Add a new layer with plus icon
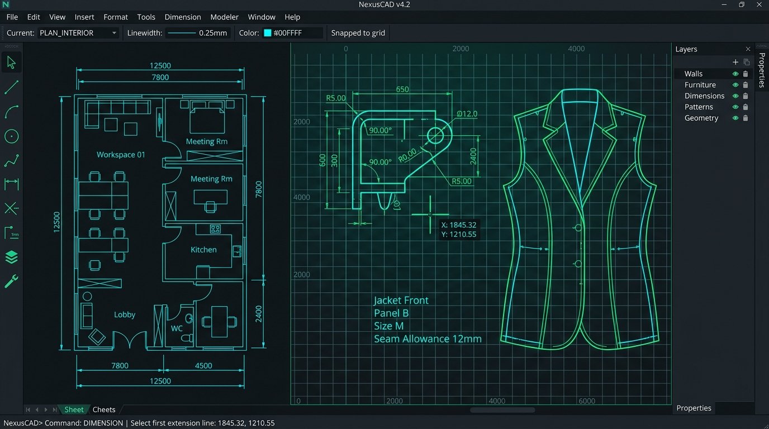 [735, 62]
